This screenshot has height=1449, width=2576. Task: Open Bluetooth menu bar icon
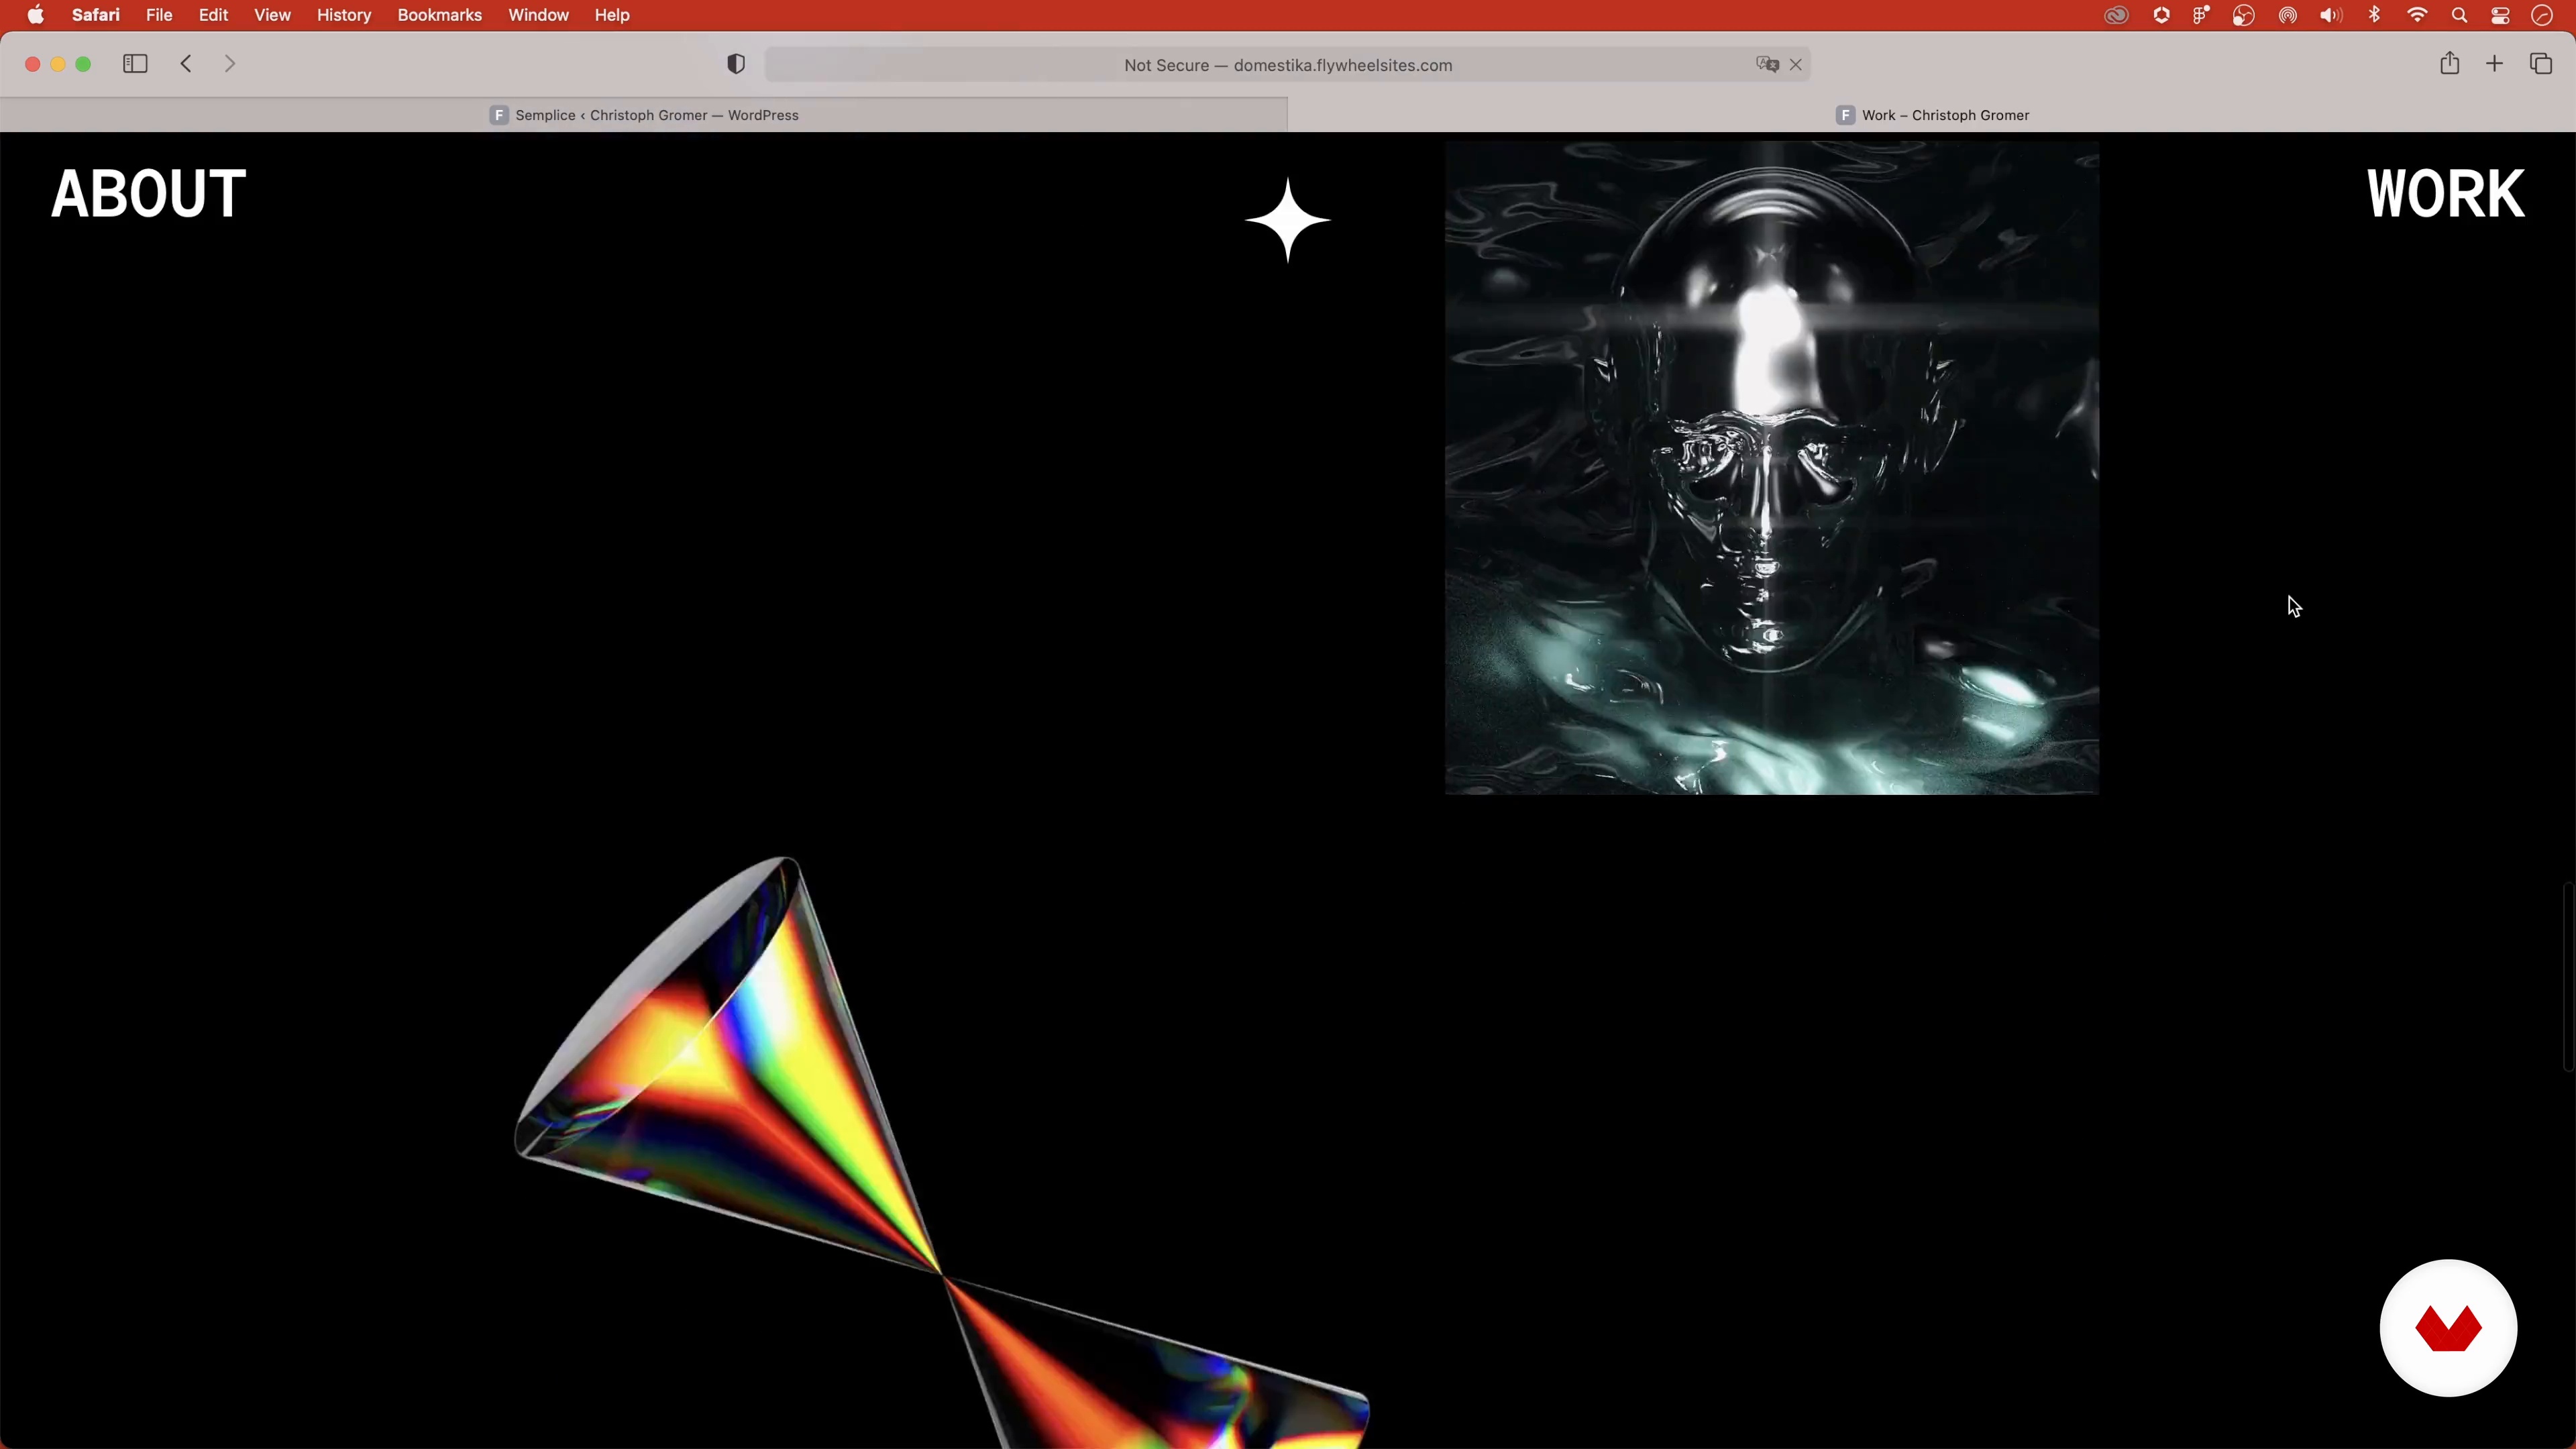click(x=2374, y=15)
